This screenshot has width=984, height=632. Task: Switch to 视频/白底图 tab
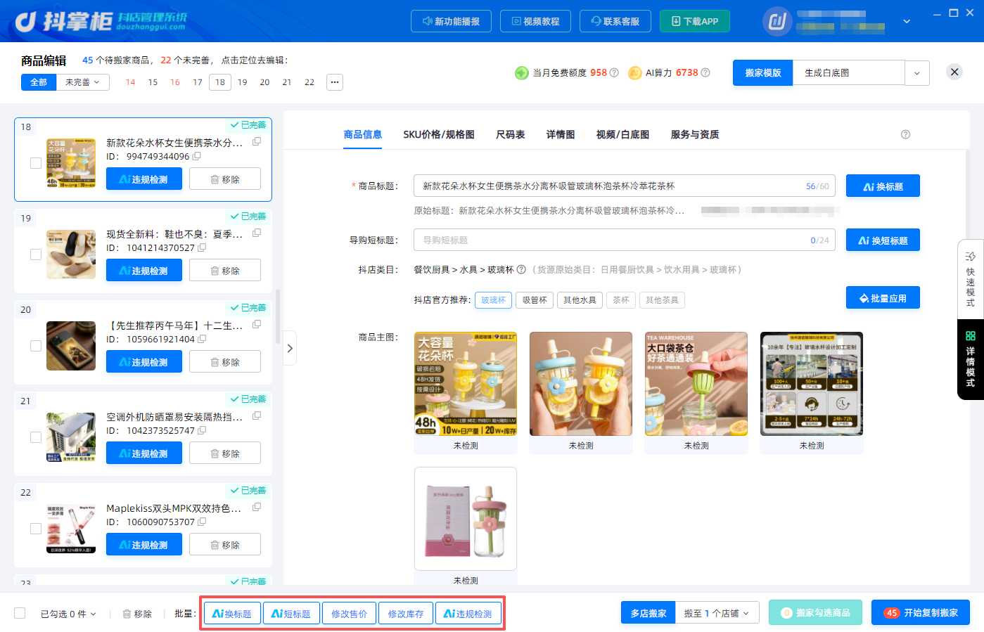[622, 134]
